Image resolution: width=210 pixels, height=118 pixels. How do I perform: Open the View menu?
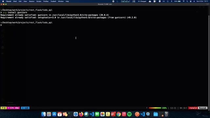[x=25, y=1]
